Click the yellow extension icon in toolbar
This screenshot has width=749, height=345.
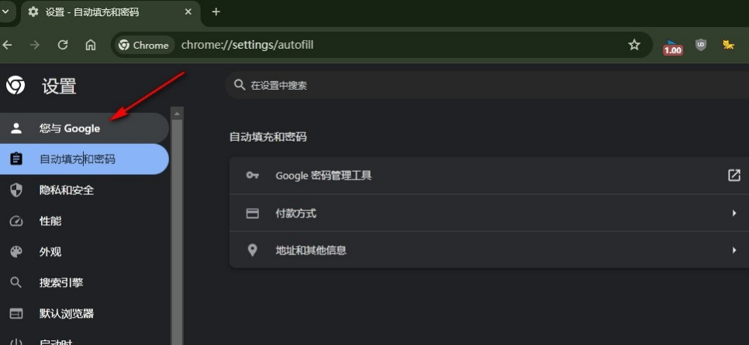[x=729, y=45]
